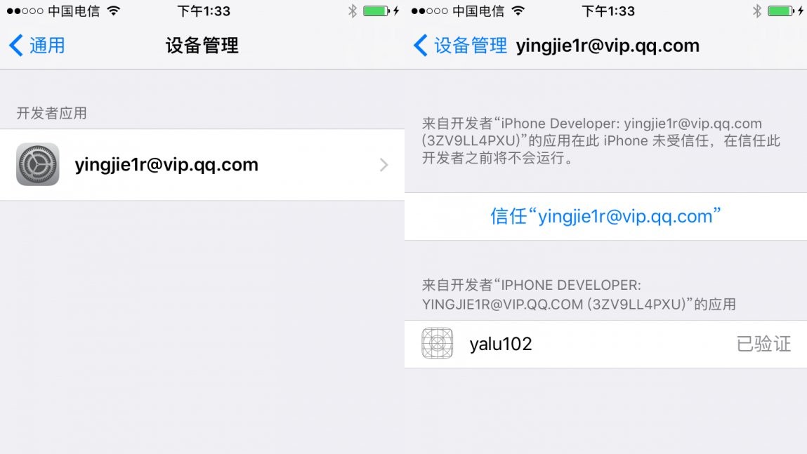Tap the 设备管理 title on left screen

click(x=202, y=45)
